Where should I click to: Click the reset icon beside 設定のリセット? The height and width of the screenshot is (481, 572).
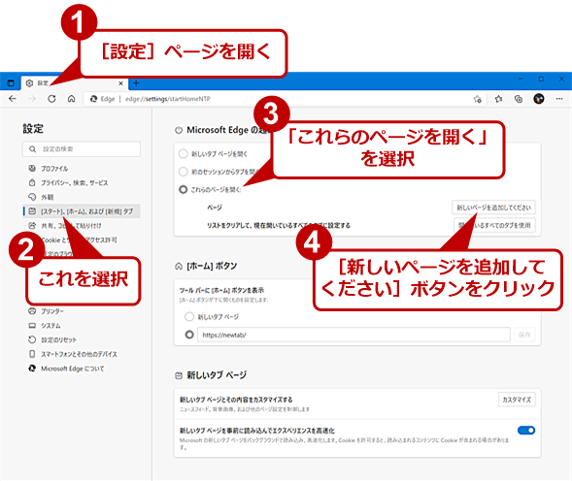[x=32, y=339]
